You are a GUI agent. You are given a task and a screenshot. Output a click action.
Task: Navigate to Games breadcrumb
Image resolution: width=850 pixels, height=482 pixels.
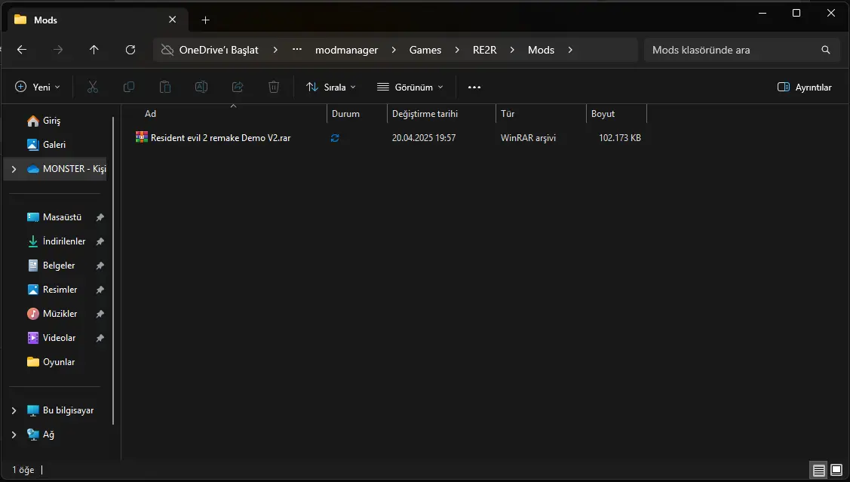point(425,50)
